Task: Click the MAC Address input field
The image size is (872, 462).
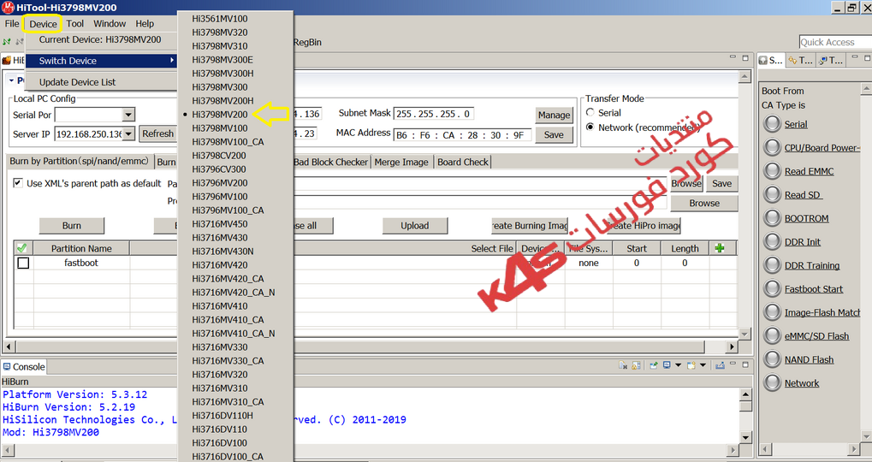Action: (x=462, y=135)
